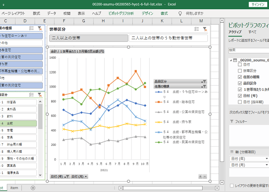Add a new sheet with plus icon
This screenshot has width=269, height=192.
(33, 188)
